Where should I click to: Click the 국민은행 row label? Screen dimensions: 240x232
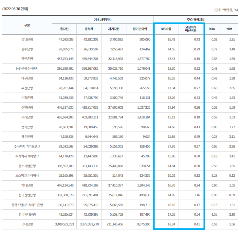pos(27,59)
